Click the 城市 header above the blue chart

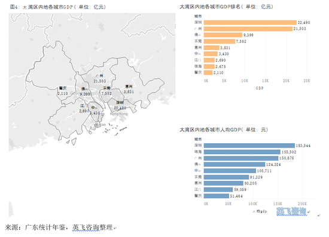point(198,139)
